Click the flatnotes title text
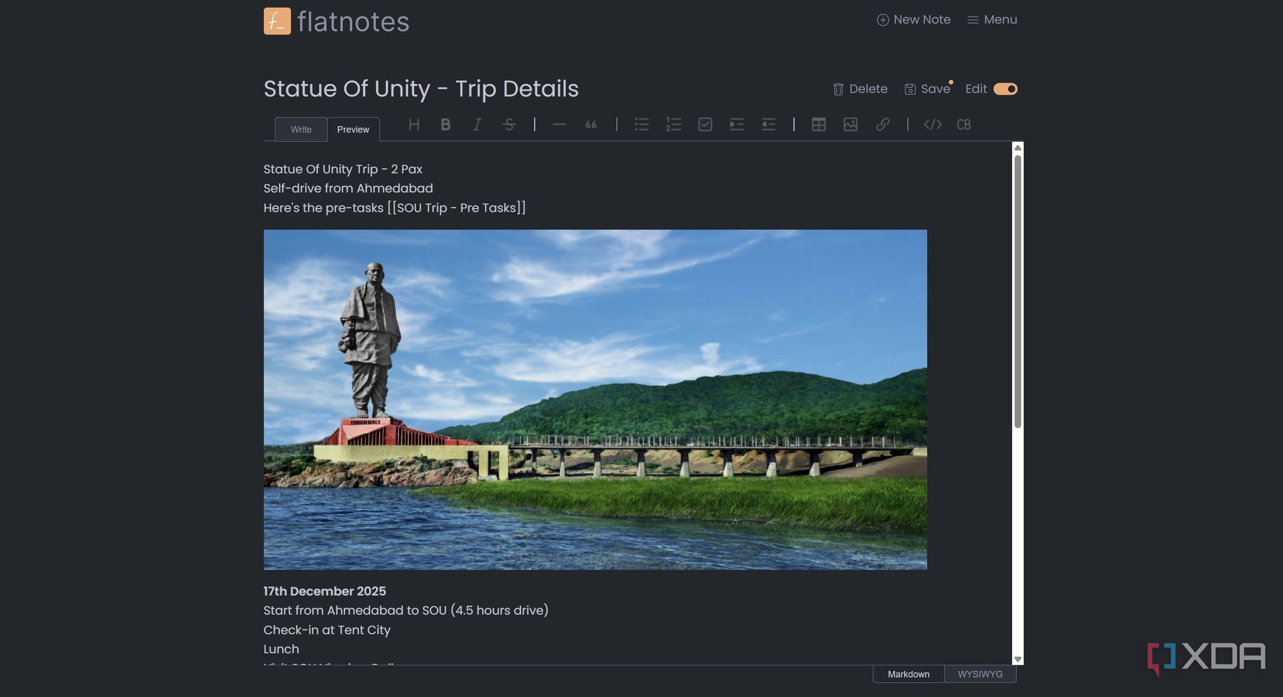The image size is (1283, 697). point(353,22)
